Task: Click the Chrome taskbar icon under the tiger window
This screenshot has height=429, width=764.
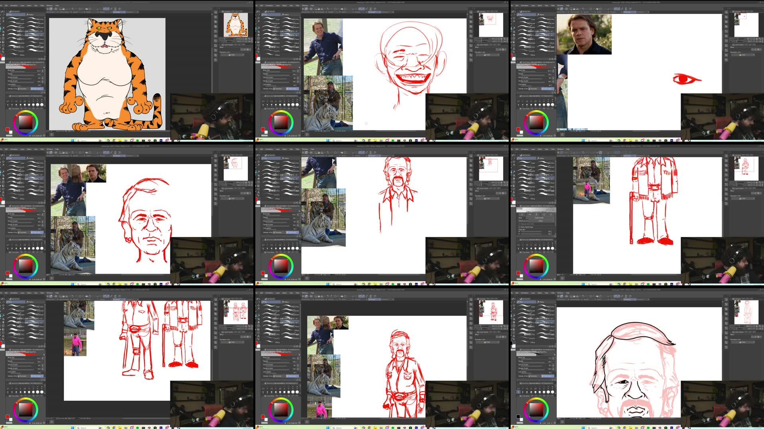Action: 114,140
